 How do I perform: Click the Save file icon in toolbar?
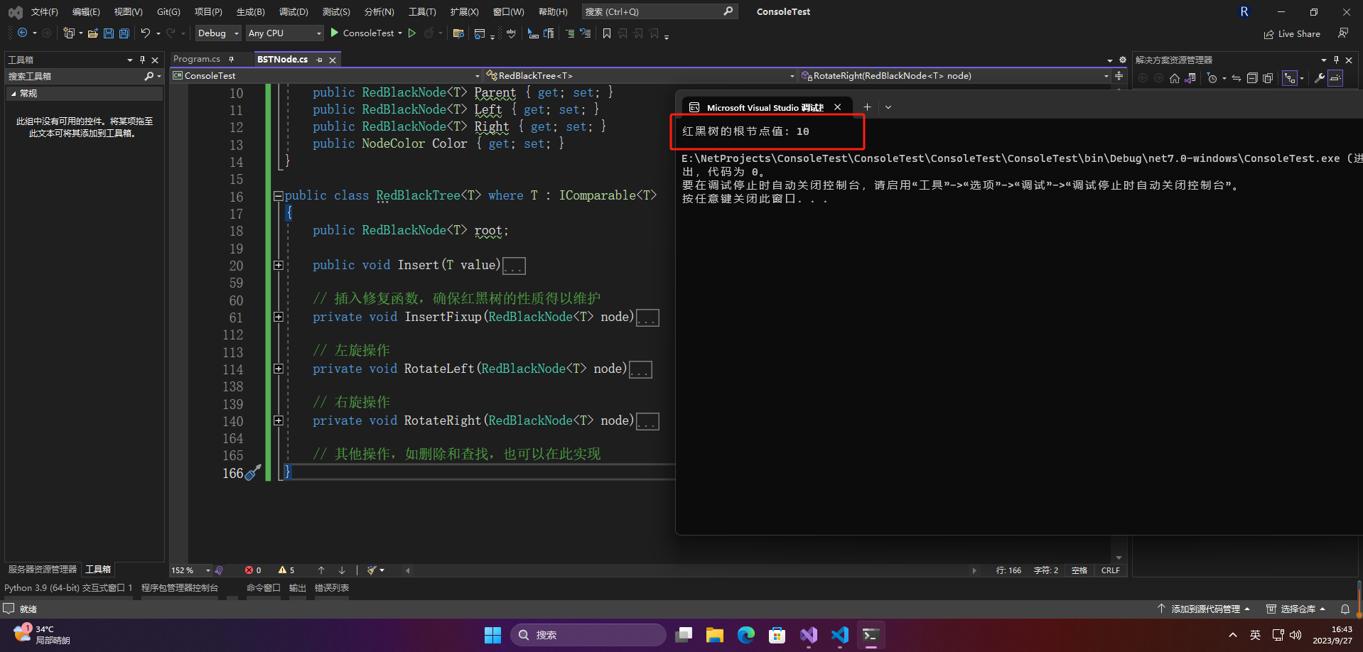pos(109,33)
